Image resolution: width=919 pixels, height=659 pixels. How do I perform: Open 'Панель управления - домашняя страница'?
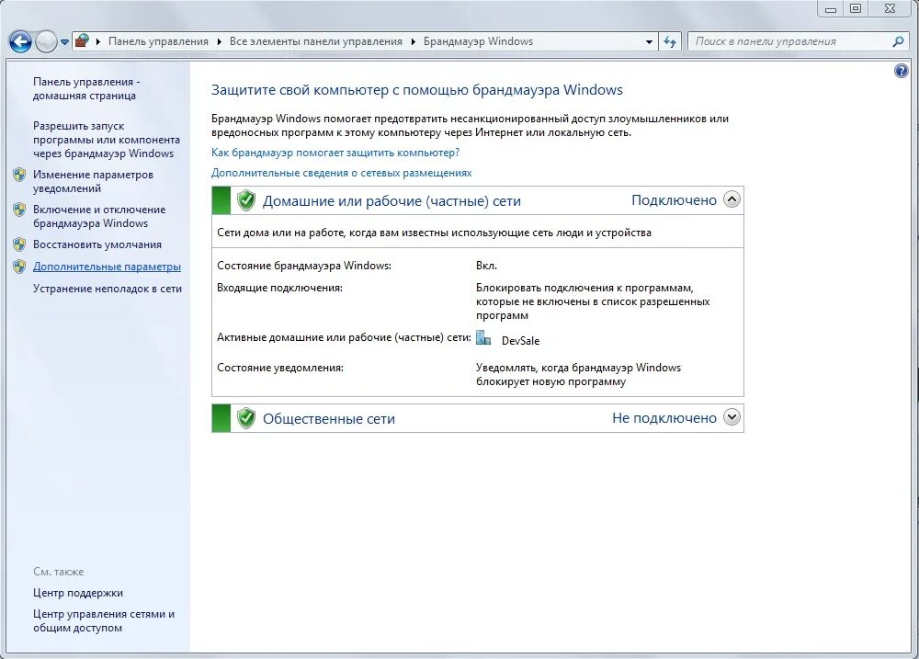tap(86, 88)
